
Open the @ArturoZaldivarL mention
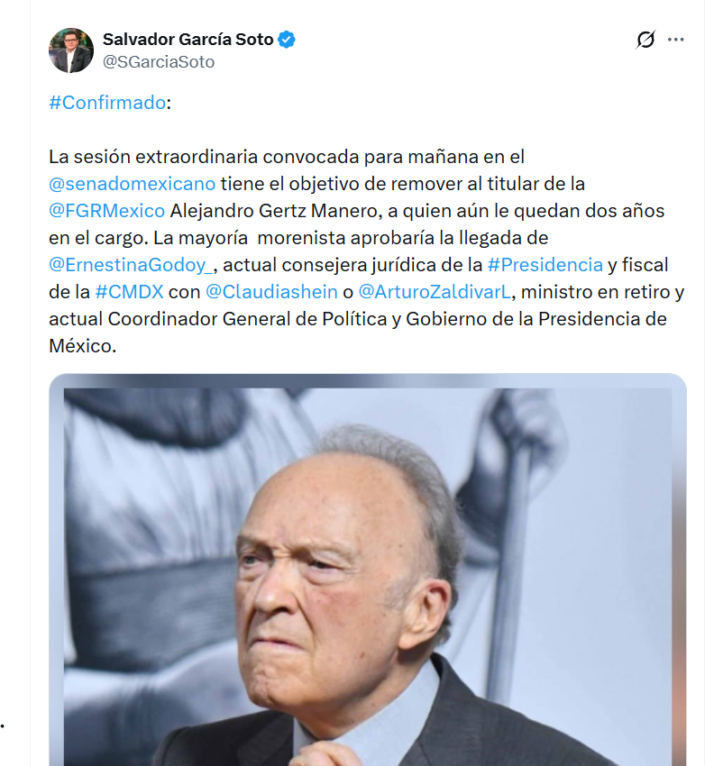coord(435,292)
